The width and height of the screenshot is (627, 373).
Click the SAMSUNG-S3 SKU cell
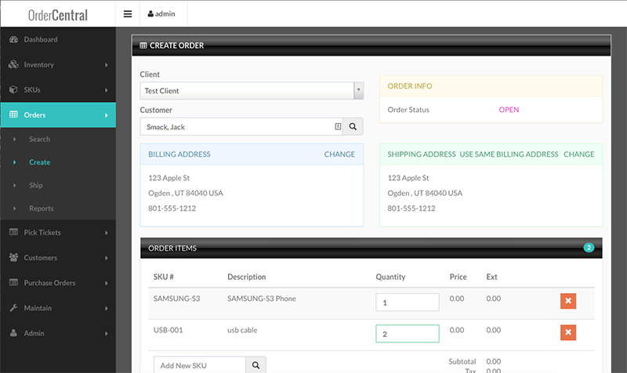(177, 299)
